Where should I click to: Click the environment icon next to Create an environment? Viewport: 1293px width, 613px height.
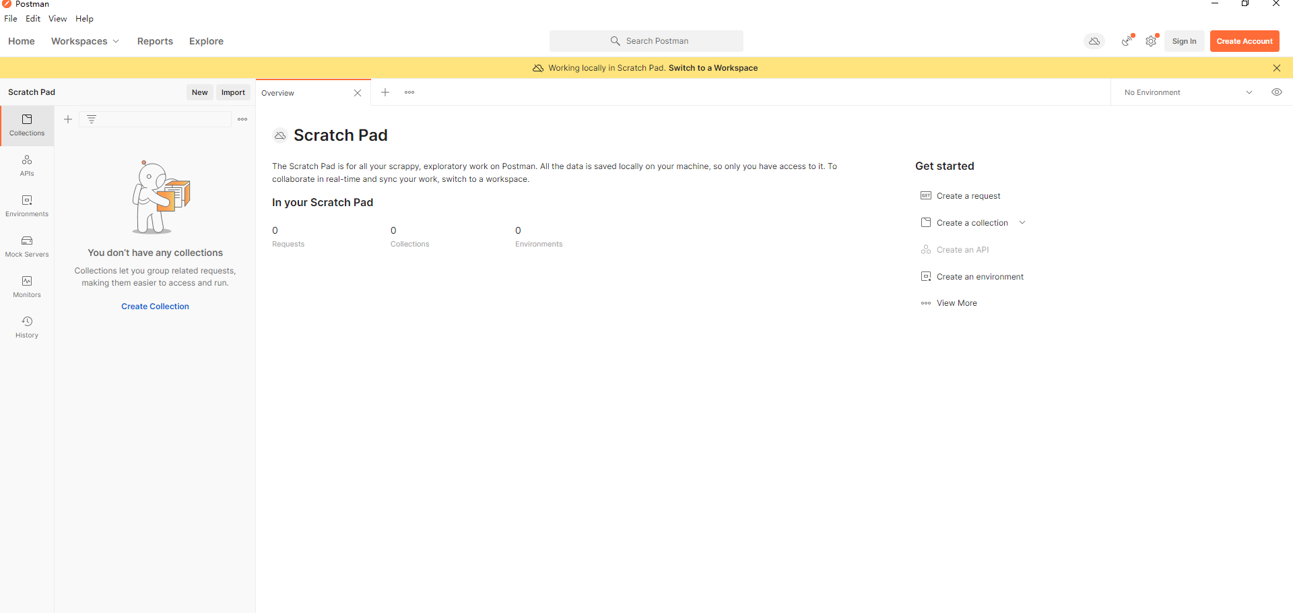[x=926, y=276]
